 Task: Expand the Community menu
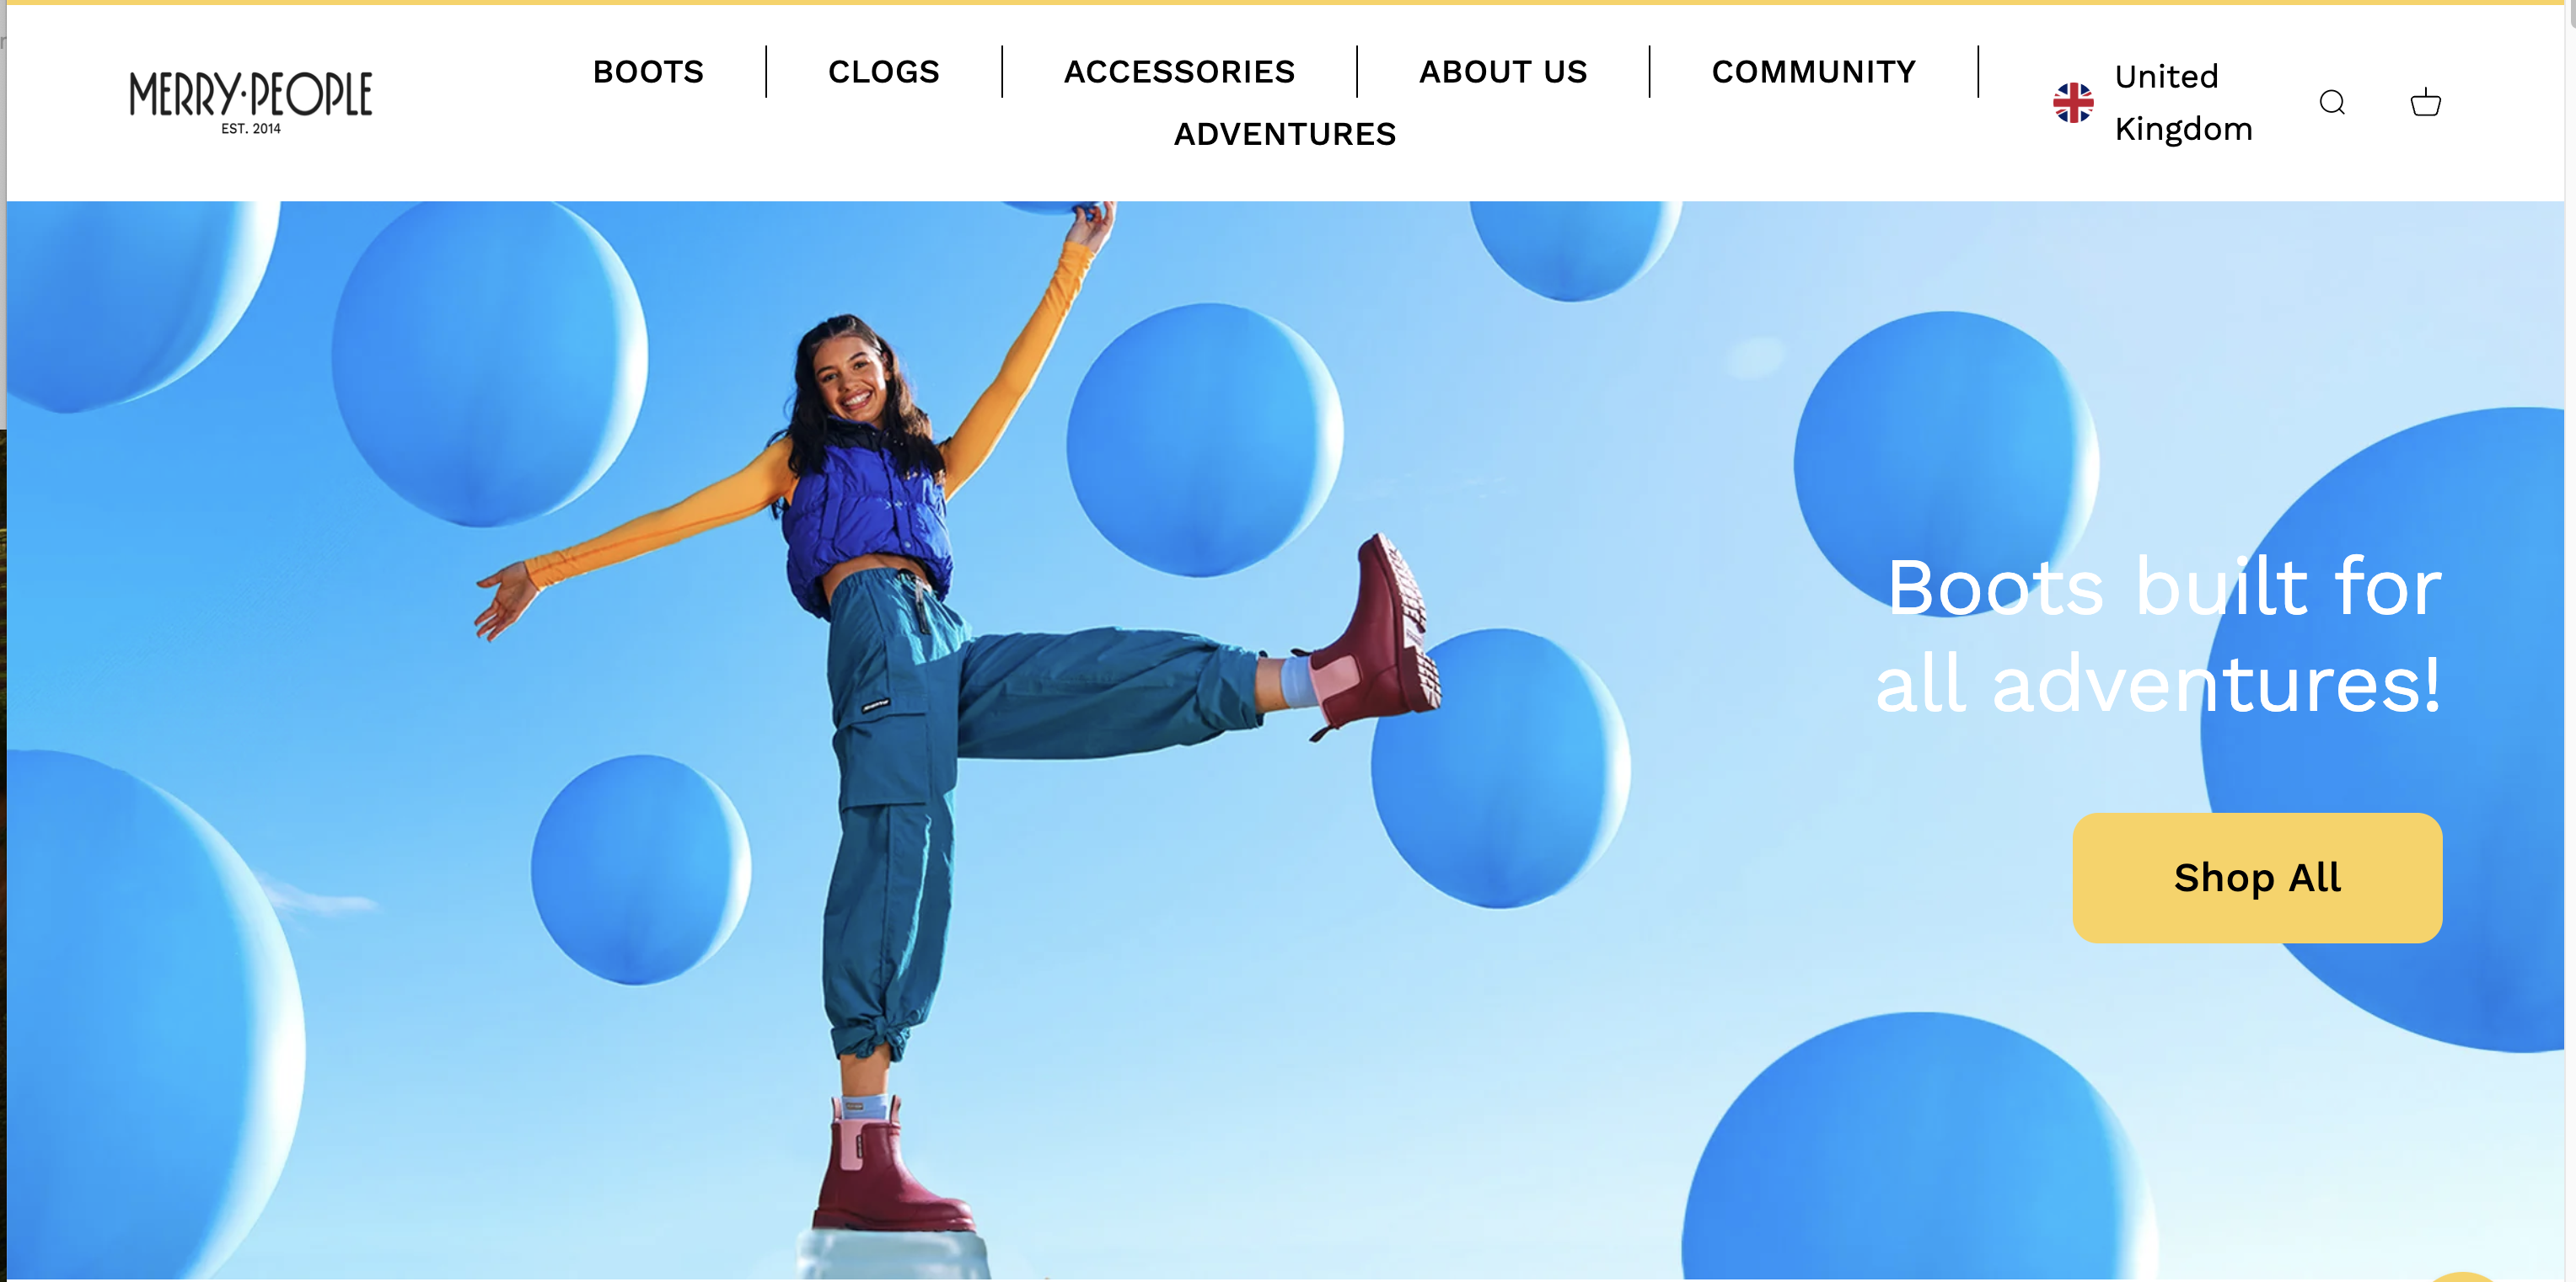[x=1814, y=72]
